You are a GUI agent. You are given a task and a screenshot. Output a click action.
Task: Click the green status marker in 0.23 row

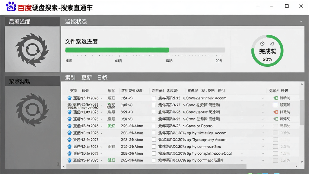tap(276, 119)
